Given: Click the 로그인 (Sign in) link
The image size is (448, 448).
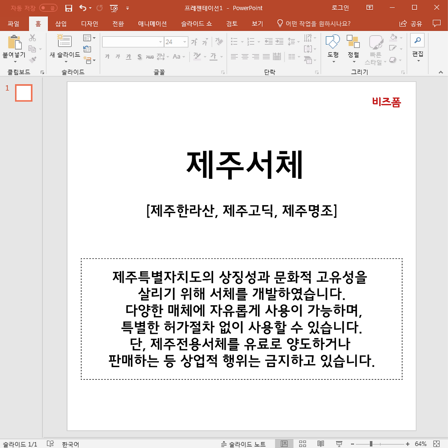Looking at the screenshot, I should tap(340, 8).
